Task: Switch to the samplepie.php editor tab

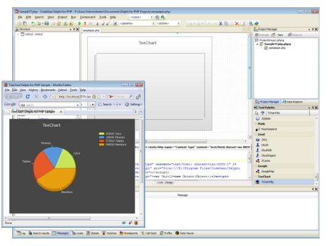Action: click(91, 30)
